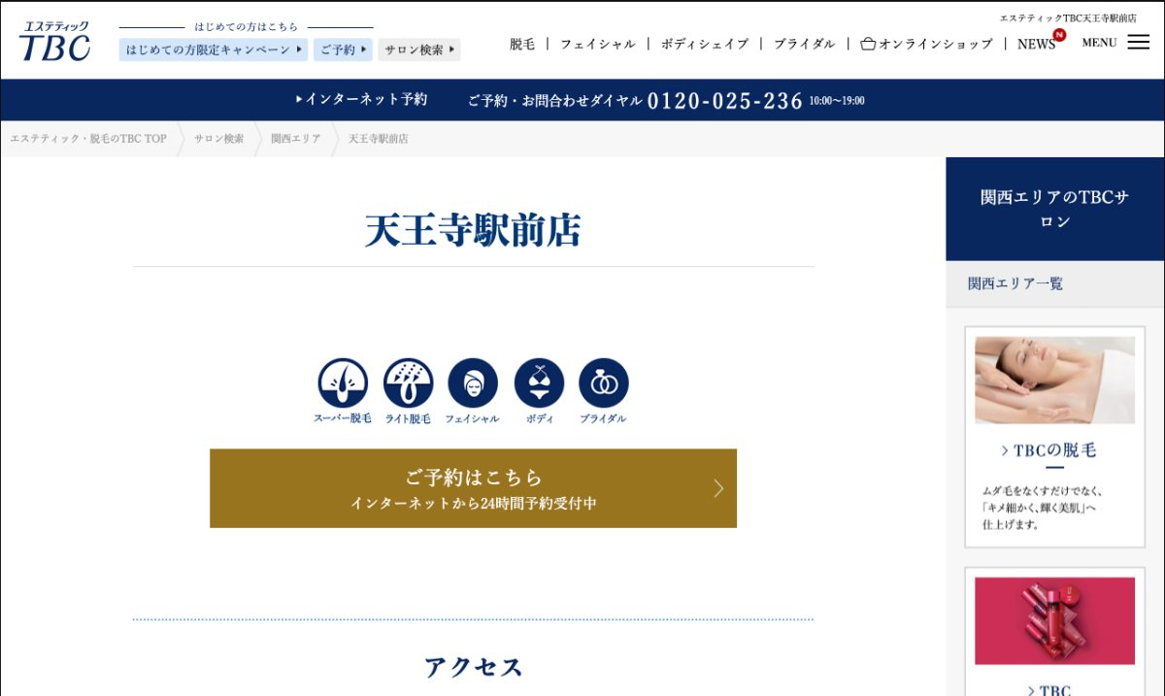
Task: Expand the ご予約 header button
Action: pos(343,50)
